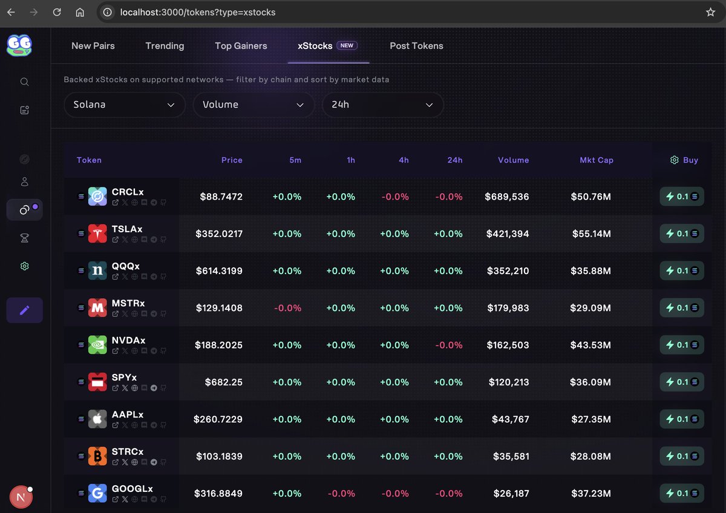Screen dimensions: 726x513
Task: Click the Token column header
Action: pyautogui.click(x=89, y=160)
